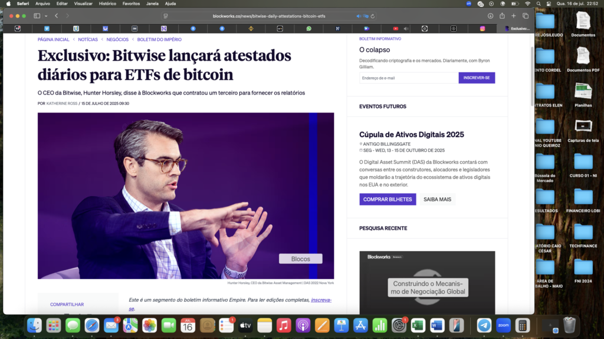Toggle the Safari sidebar button
The height and width of the screenshot is (339, 604).
pos(37,16)
